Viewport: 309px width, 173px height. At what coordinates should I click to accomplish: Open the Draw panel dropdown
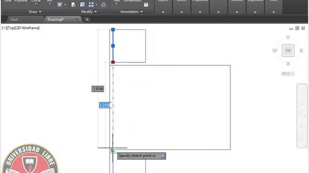(35, 12)
